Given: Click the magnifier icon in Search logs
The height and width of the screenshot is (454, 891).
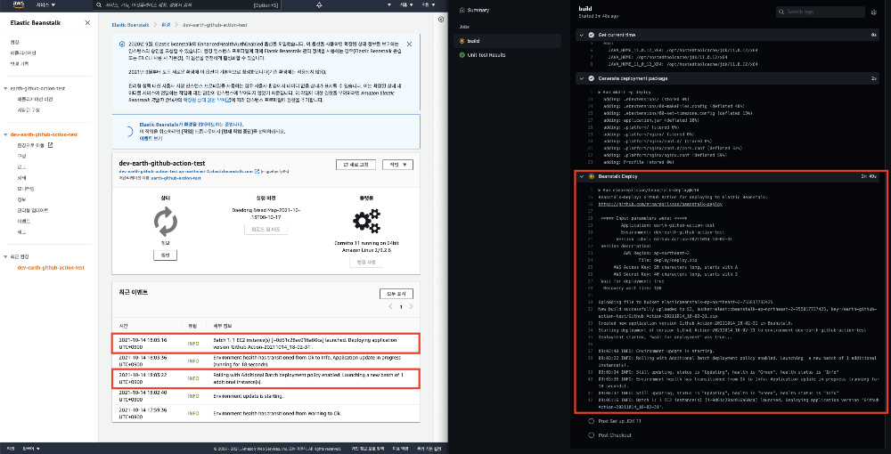Looking at the screenshot, I should pyautogui.click(x=782, y=12).
